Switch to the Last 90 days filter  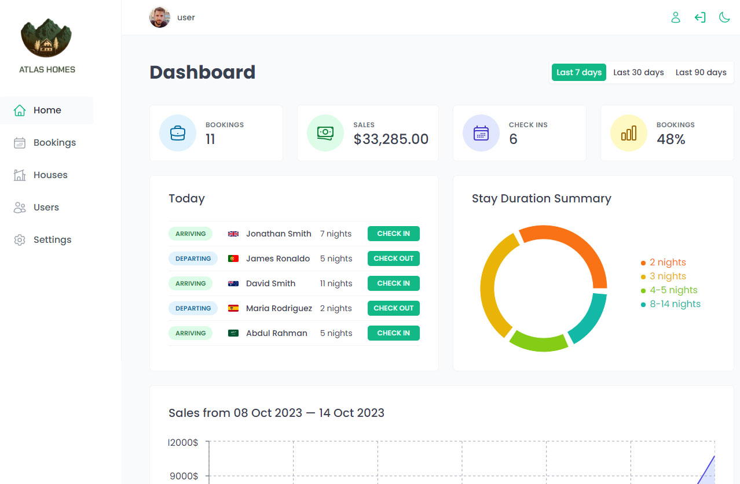[701, 72]
